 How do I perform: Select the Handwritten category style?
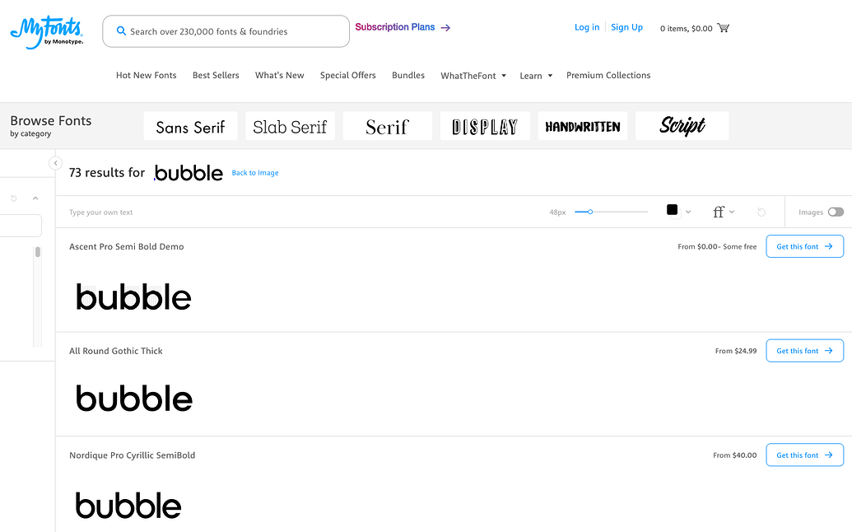click(582, 125)
